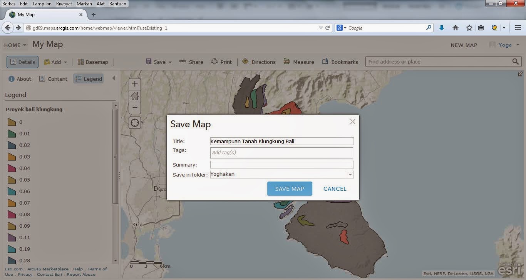
Task: Zoom in using the plus button
Action: tap(134, 83)
